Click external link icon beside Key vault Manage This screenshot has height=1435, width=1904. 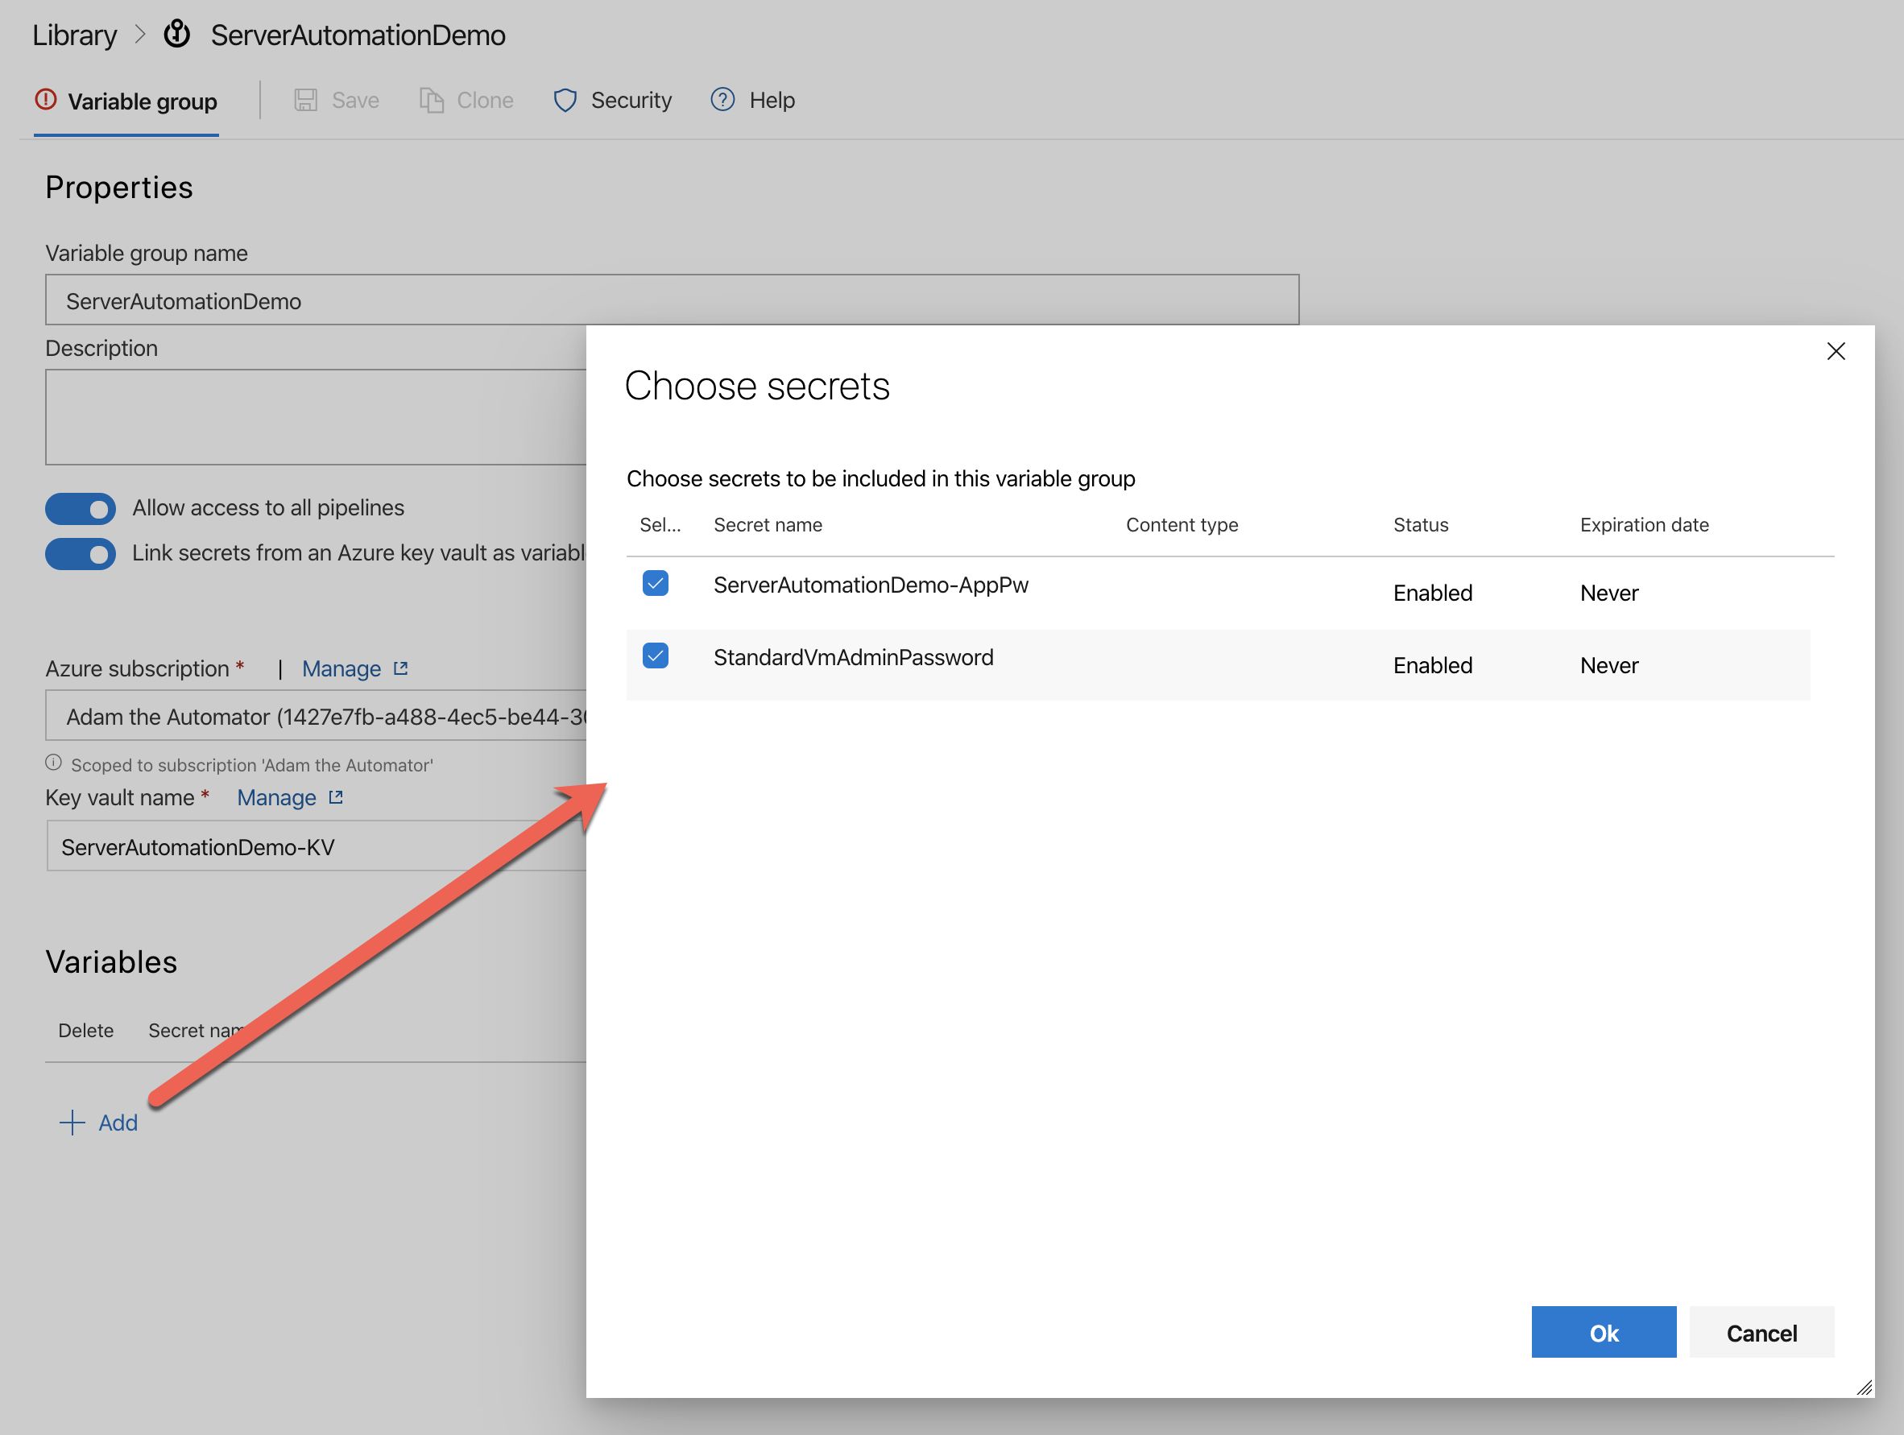coord(336,797)
